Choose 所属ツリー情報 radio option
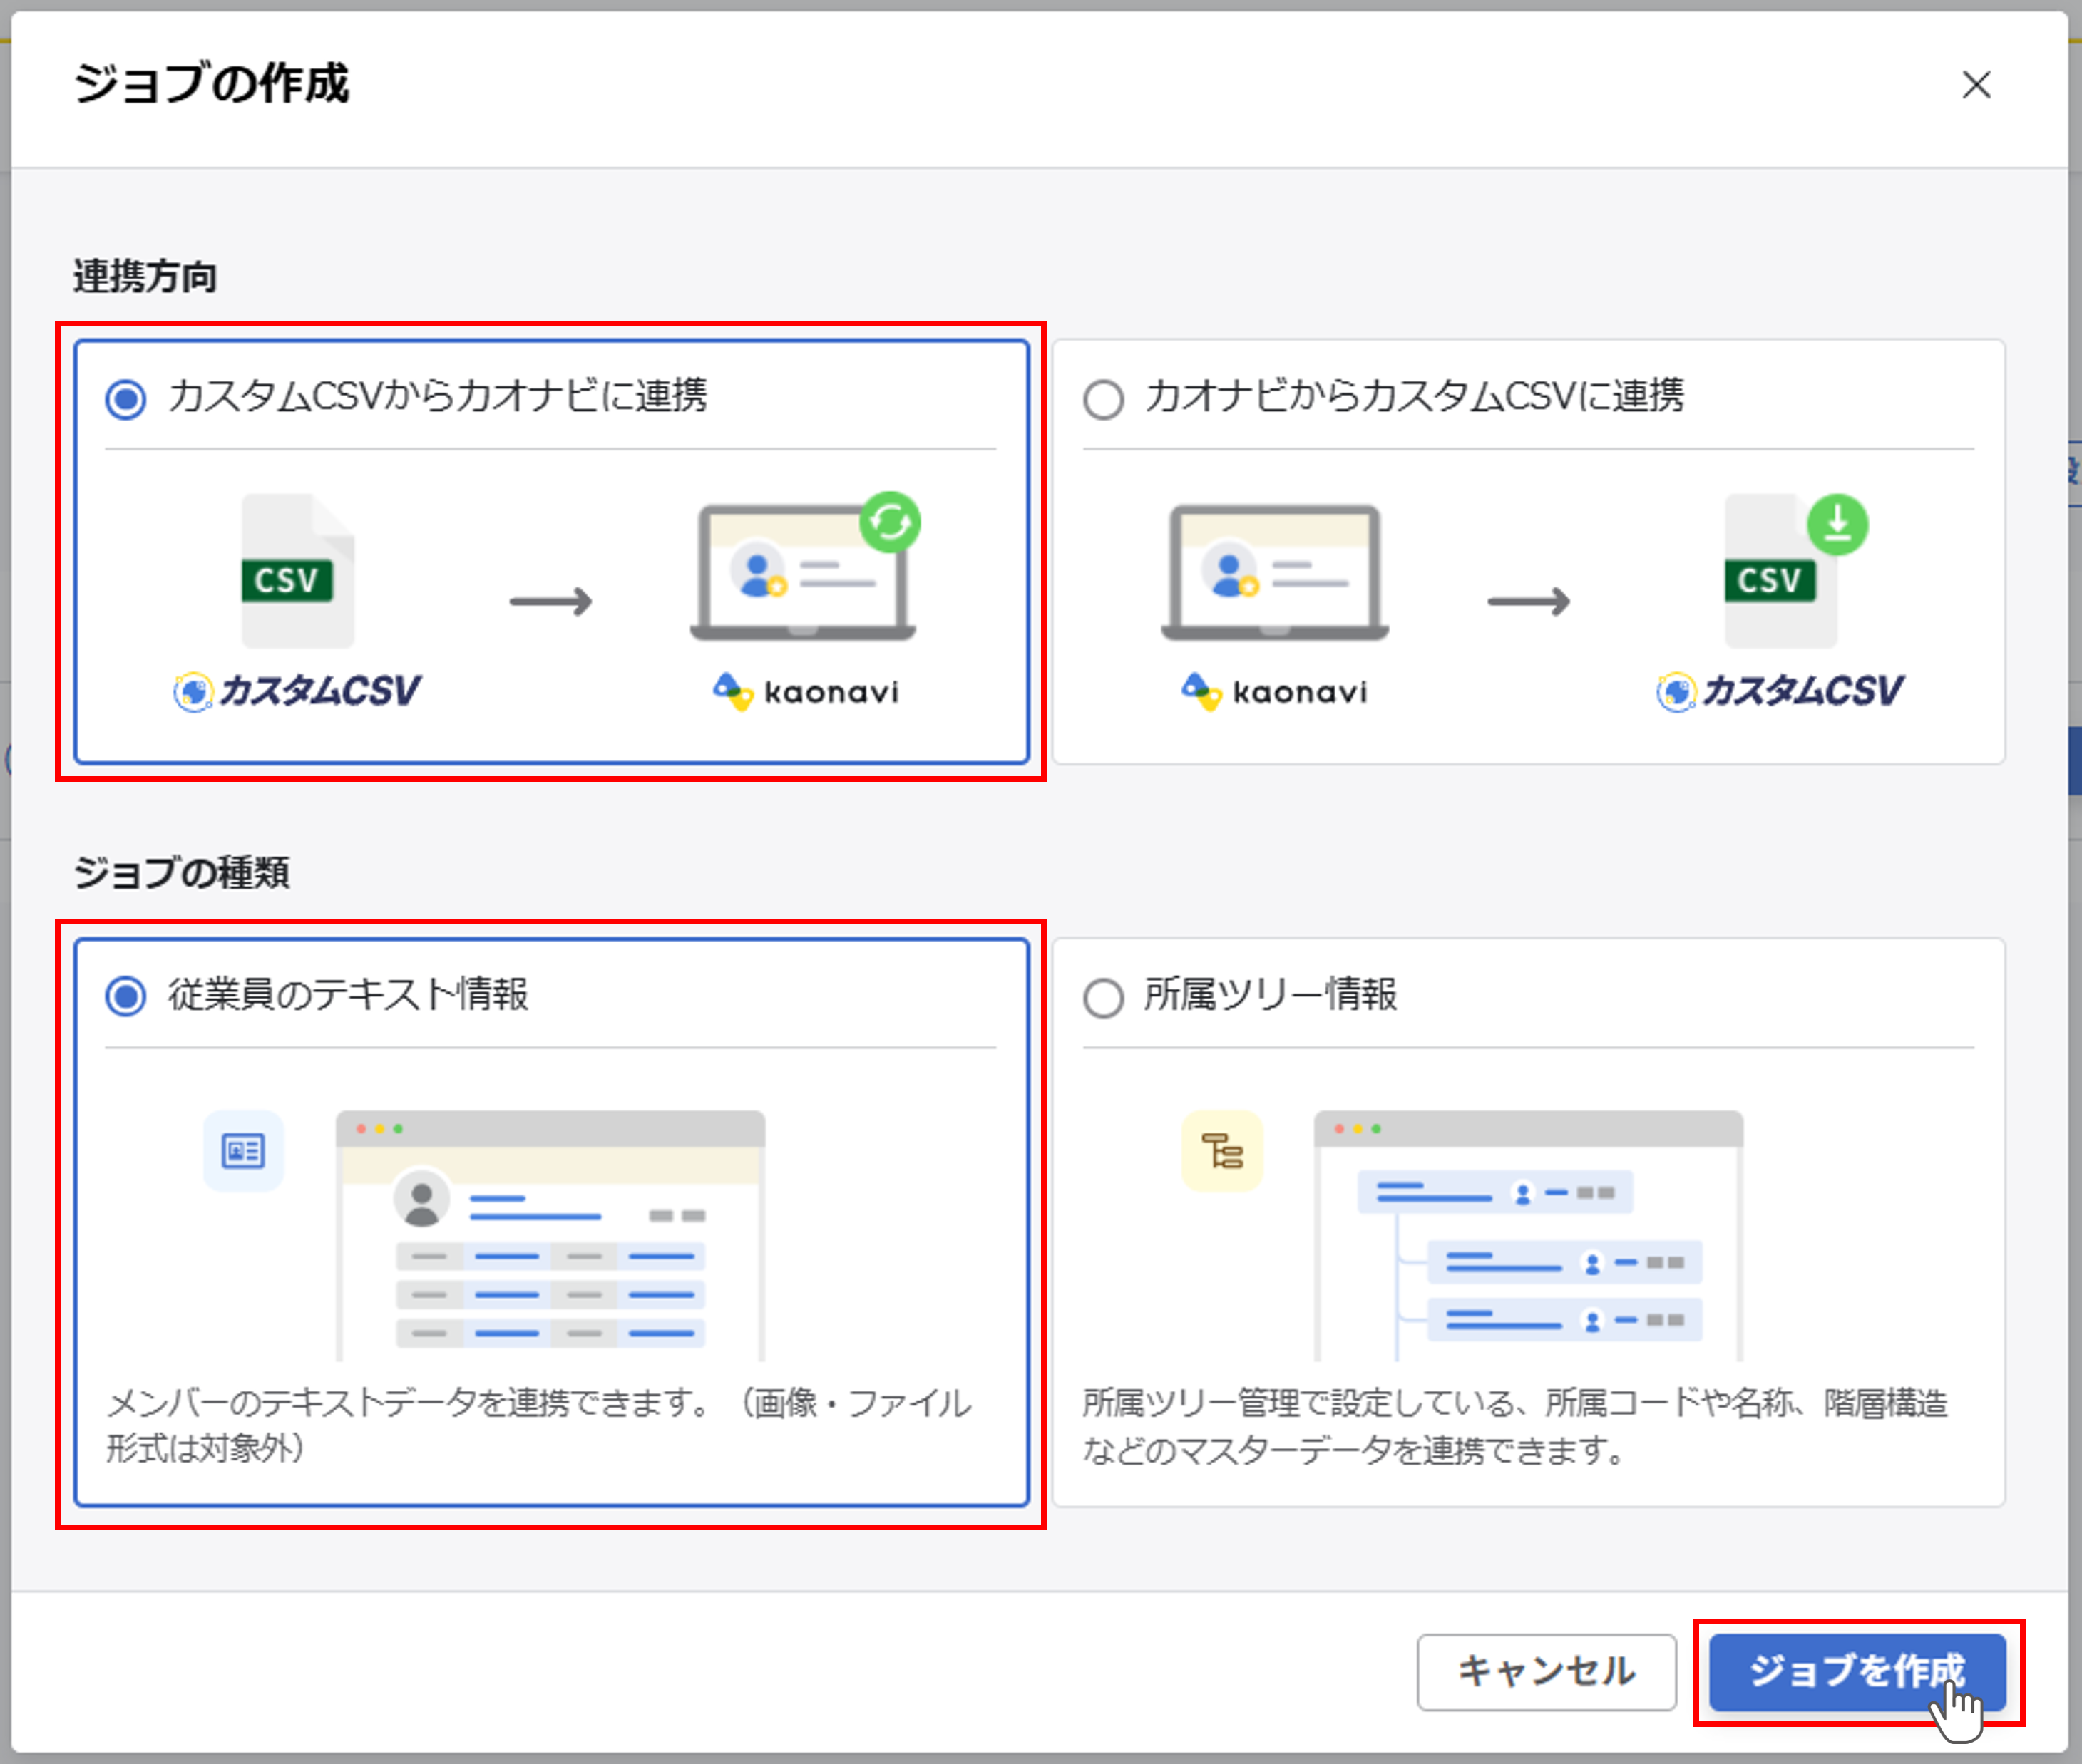 [x=1102, y=997]
